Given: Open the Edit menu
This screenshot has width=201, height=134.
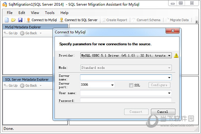Looking at the screenshot, I should click(22, 13).
